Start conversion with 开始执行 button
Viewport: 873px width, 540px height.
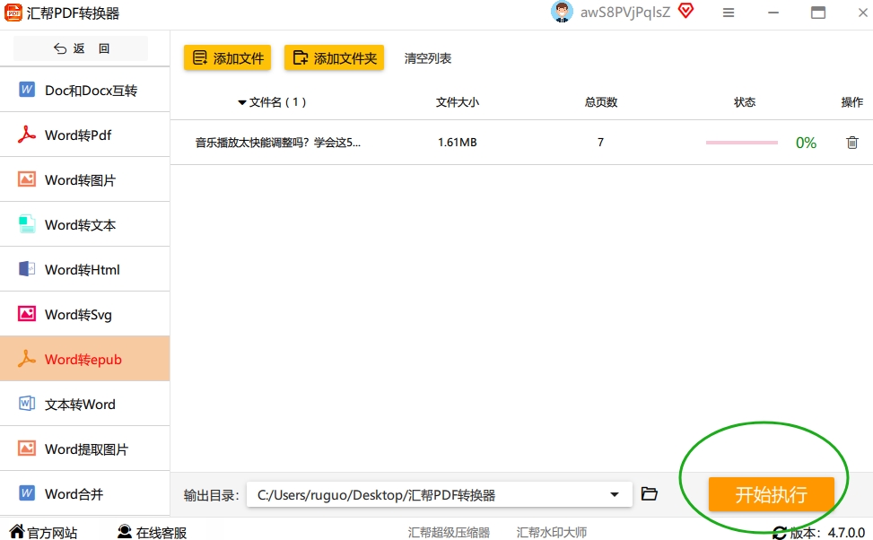(771, 493)
